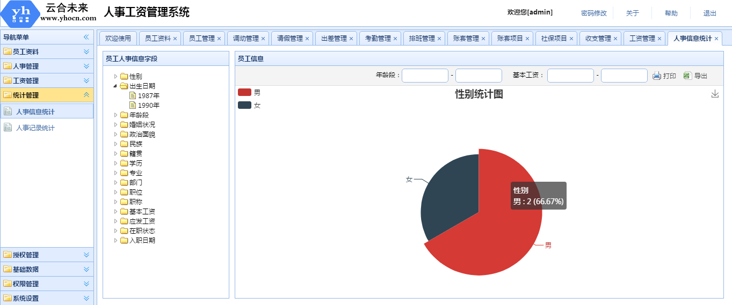Image resolution: width=732 pixels, height=305 pixels.
Task: Collapse the navigation menu panel
Action: (86, 37)
